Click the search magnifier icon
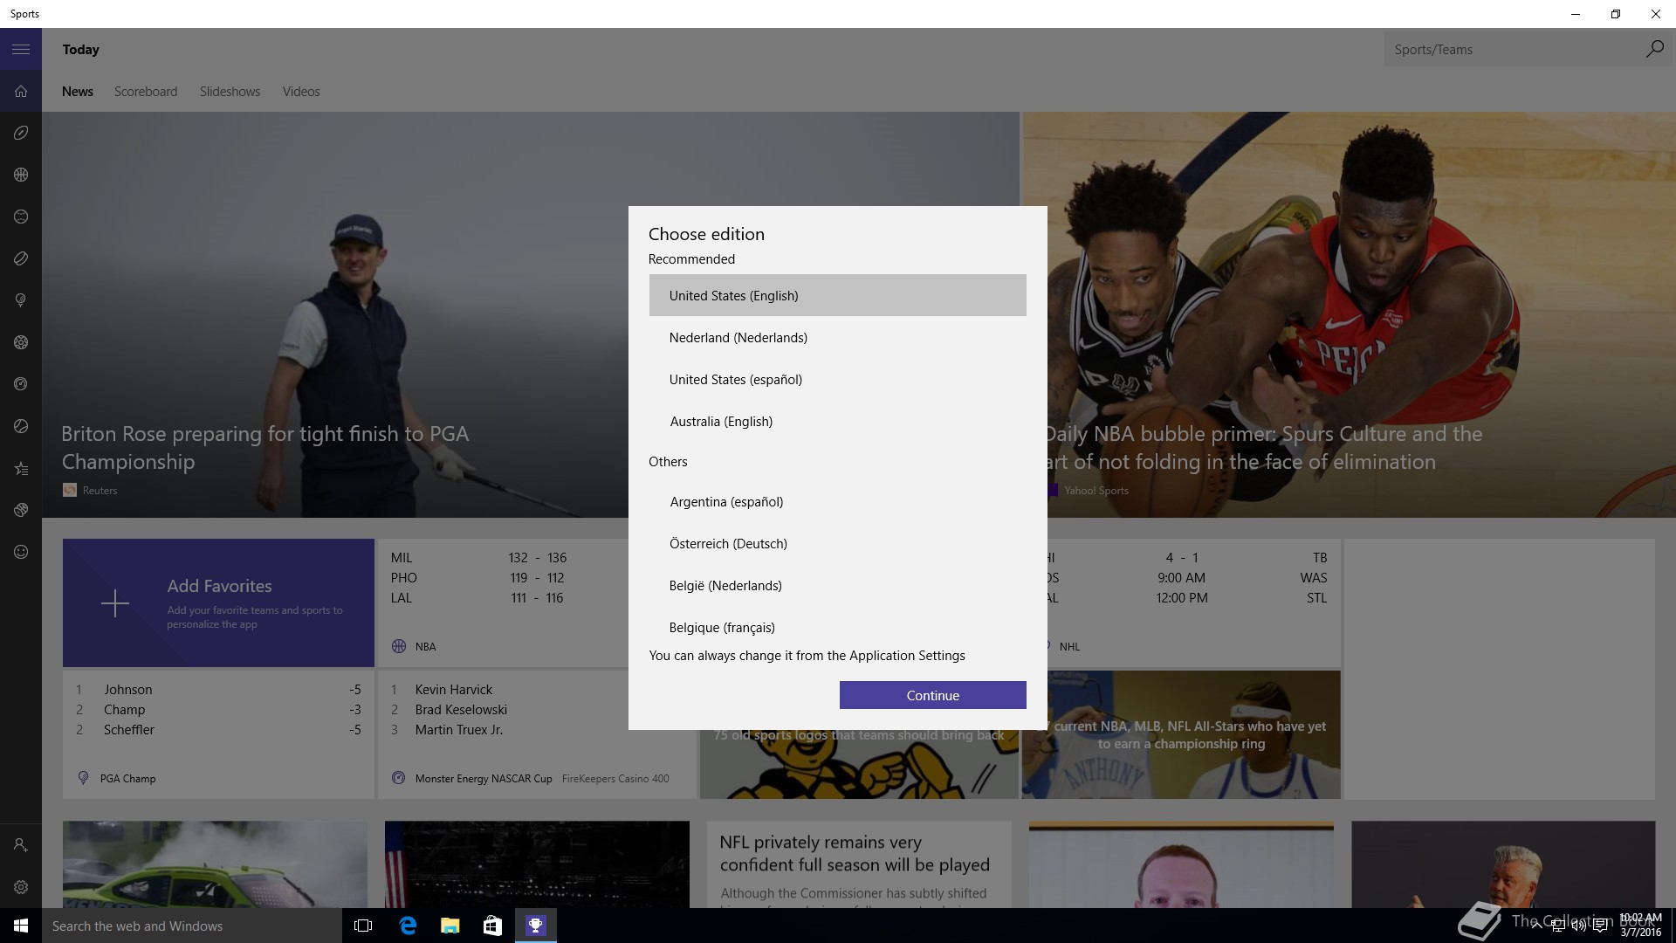1676x943 pixels. pyautogui.click(x=1654, y=49)
